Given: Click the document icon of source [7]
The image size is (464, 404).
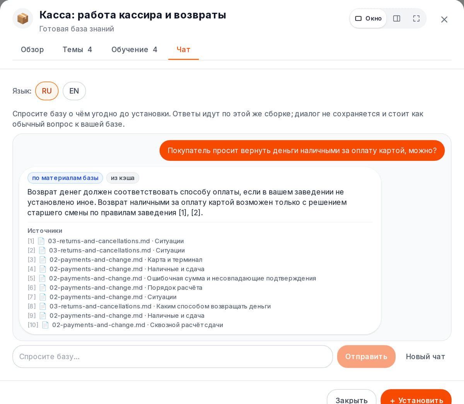Looking at the screenshot, I should (x=43, y=297).
